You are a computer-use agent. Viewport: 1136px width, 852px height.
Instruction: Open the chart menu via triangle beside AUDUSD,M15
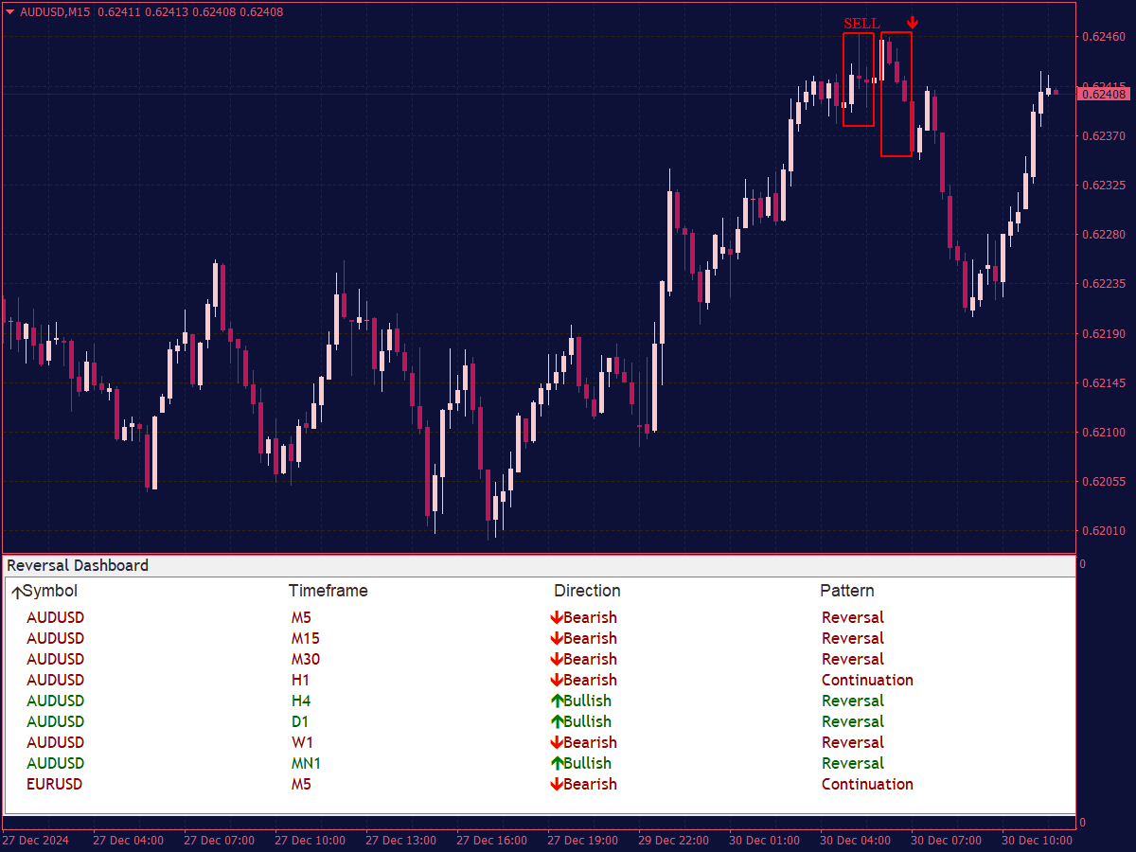tap(9, 13)
